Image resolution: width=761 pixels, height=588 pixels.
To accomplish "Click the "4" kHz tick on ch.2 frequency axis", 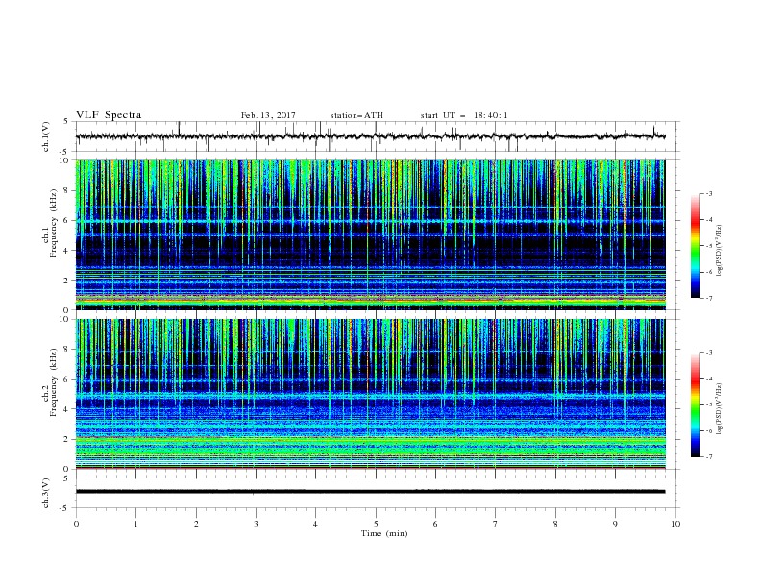I will coord(67,409).
